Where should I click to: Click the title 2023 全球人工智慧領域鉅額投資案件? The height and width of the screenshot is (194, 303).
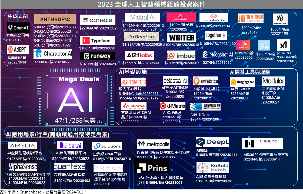151,4
